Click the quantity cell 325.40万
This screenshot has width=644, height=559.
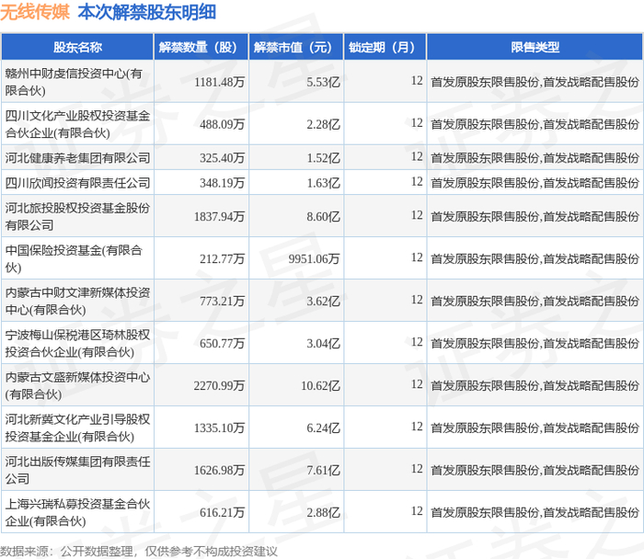[x=223, y=158]
